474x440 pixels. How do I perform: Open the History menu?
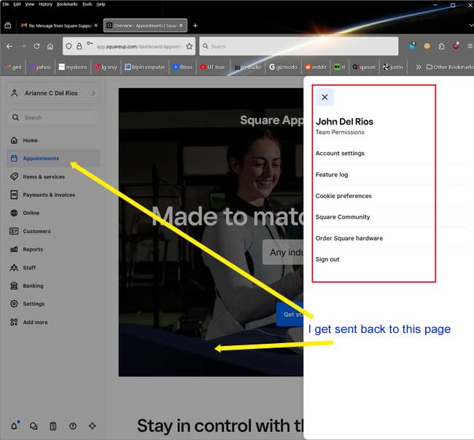click(45, 4)
